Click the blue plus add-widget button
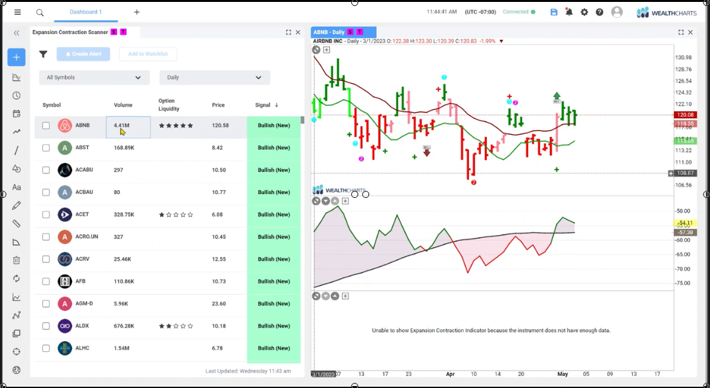Viewport: 710px width, 388px height. click(x=16, y=57)
